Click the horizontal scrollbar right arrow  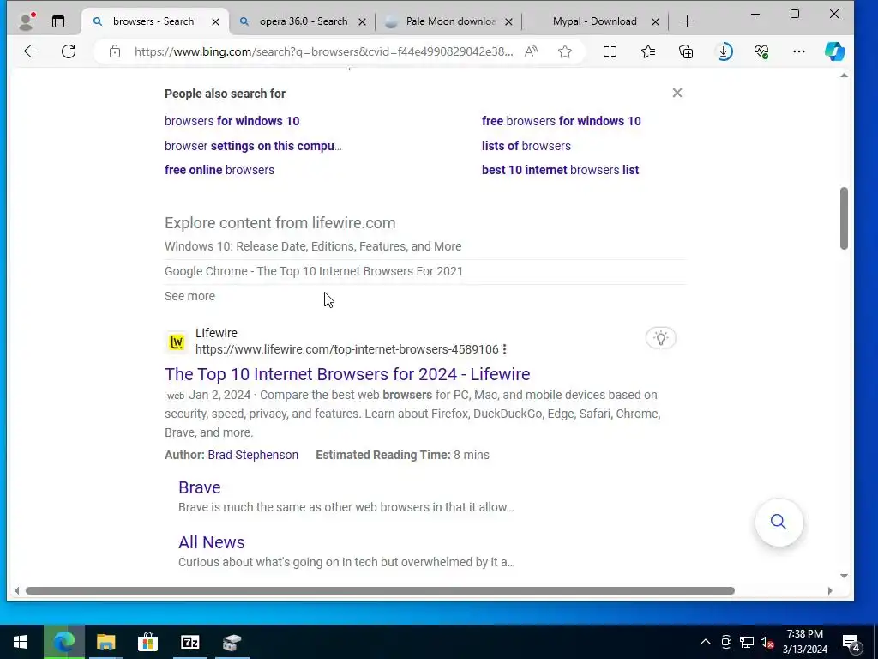[x=830, y=590]
